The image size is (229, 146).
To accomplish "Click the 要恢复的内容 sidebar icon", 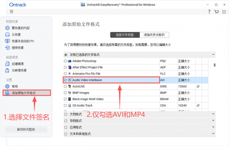I will (x=7, y=28).
